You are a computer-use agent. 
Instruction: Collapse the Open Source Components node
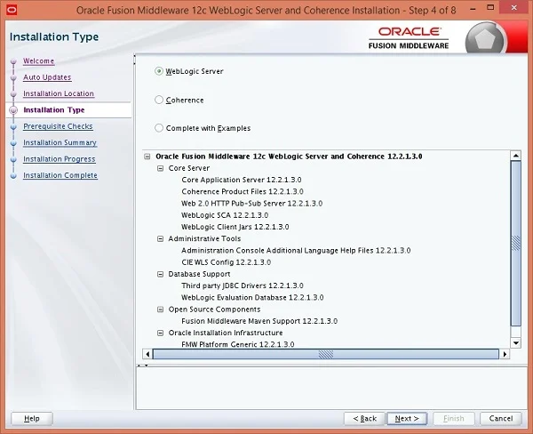(x=160, y=309)
